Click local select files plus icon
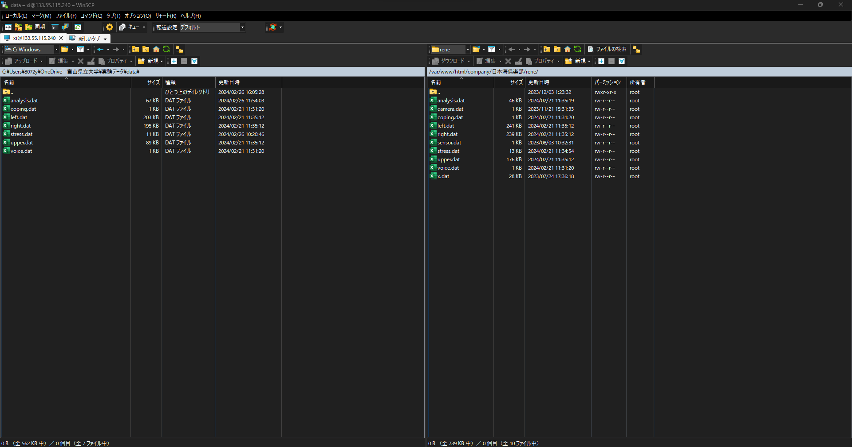The width and height of the screenshot is (852, 447). click(x=174, y=61)
